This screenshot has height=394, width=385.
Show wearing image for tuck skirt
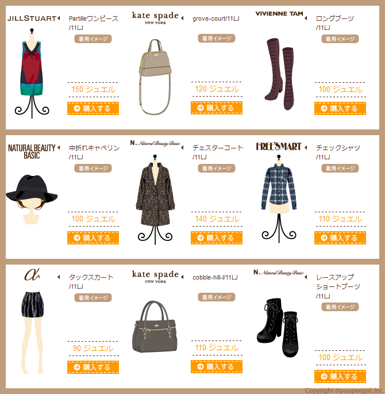click(x=93, y=298)
